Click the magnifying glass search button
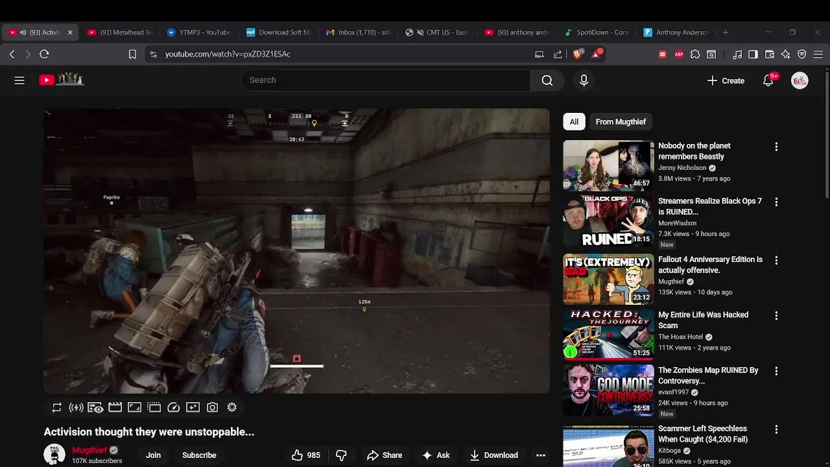Screen dimensions: 830x467 (x=547, y=80)
